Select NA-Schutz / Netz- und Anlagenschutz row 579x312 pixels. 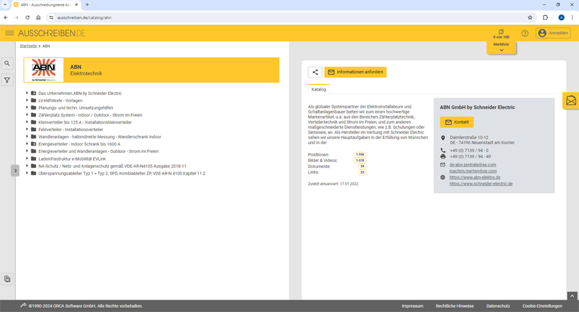[x=112, y=166]
